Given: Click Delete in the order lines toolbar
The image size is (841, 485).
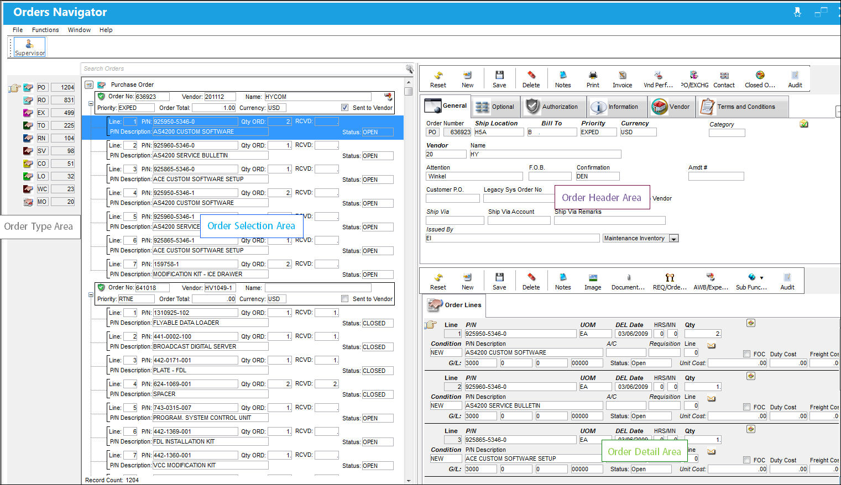Looking at the screenshot, I should [x=531, y=281].
